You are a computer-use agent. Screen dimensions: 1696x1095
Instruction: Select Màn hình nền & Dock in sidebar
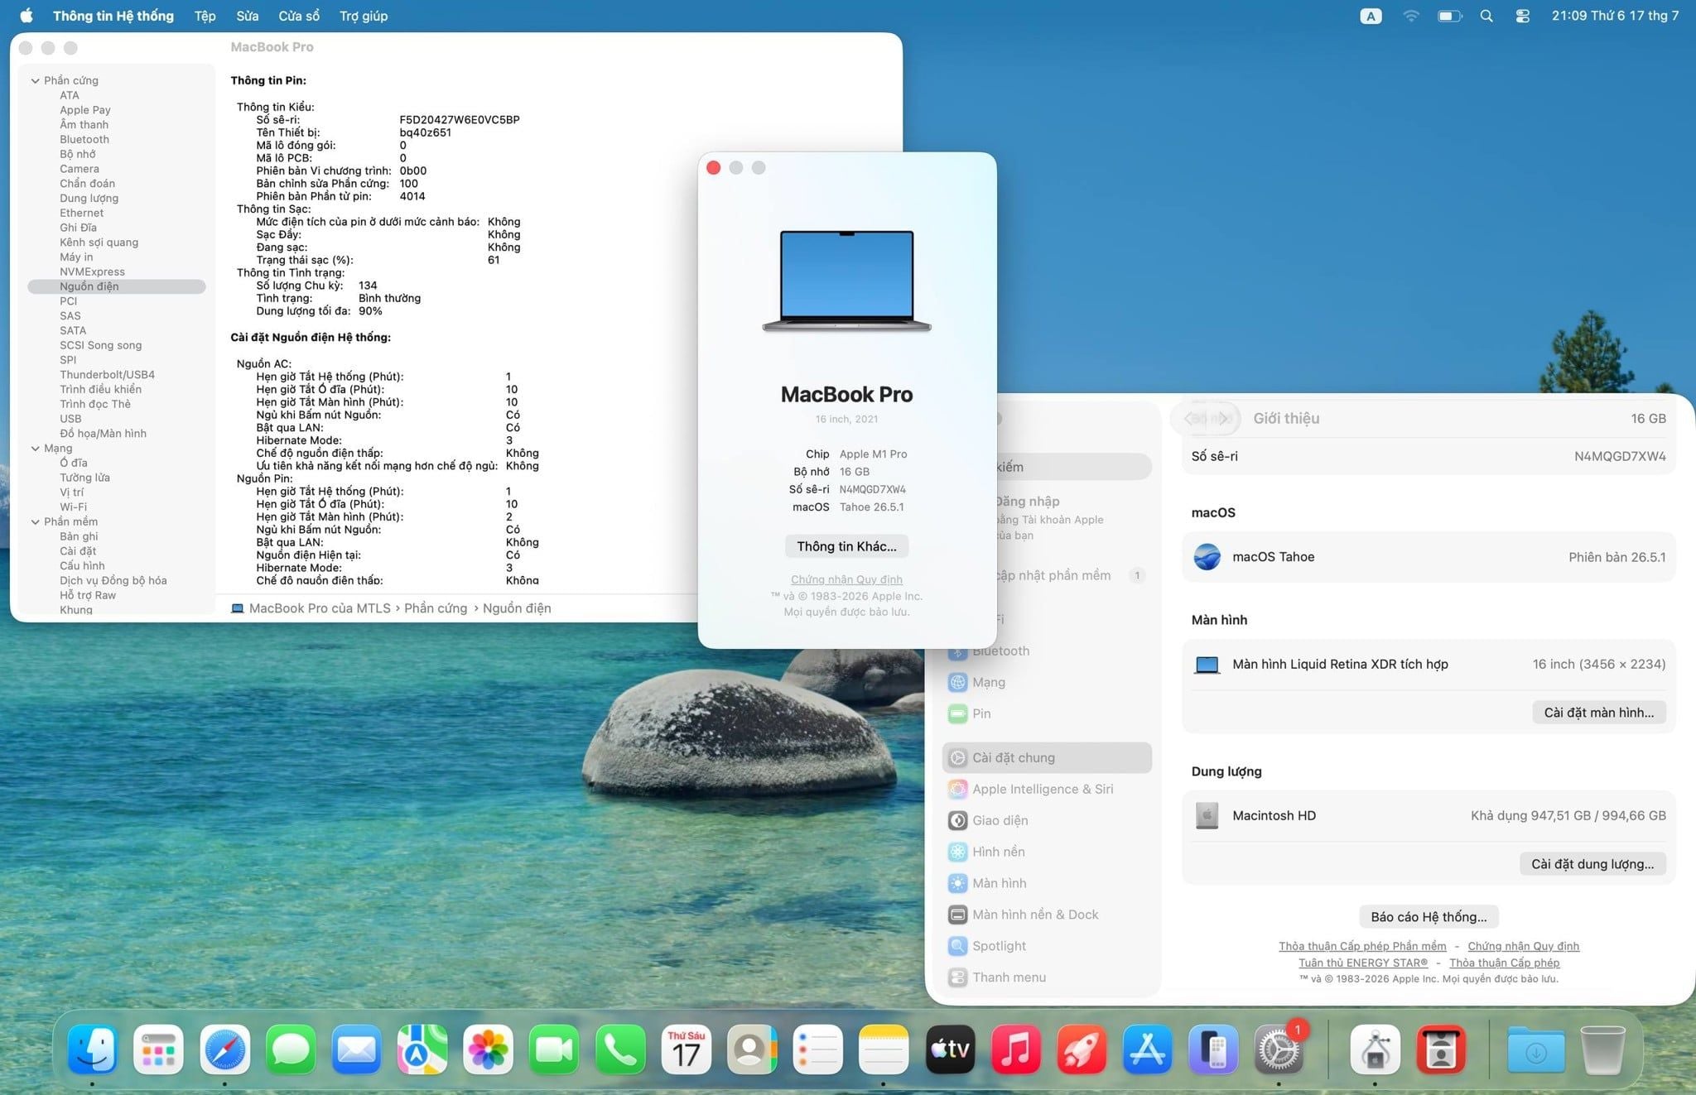tap(1047, 915)
